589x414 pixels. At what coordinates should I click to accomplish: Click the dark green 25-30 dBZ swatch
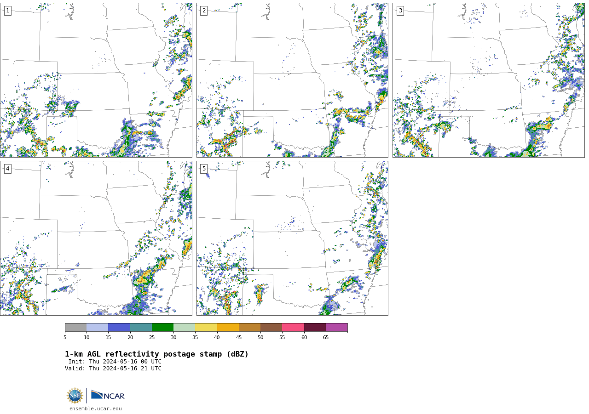[162, 328]
